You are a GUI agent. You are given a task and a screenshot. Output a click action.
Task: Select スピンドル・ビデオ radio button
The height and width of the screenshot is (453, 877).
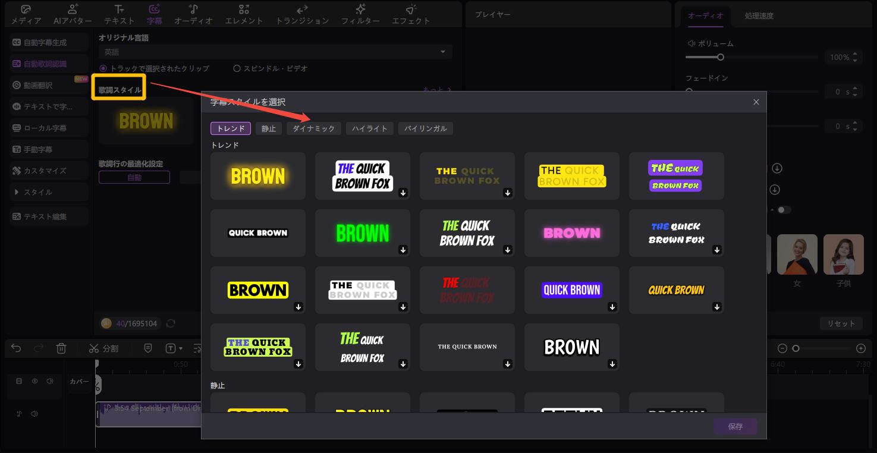(x=237, y=68)
